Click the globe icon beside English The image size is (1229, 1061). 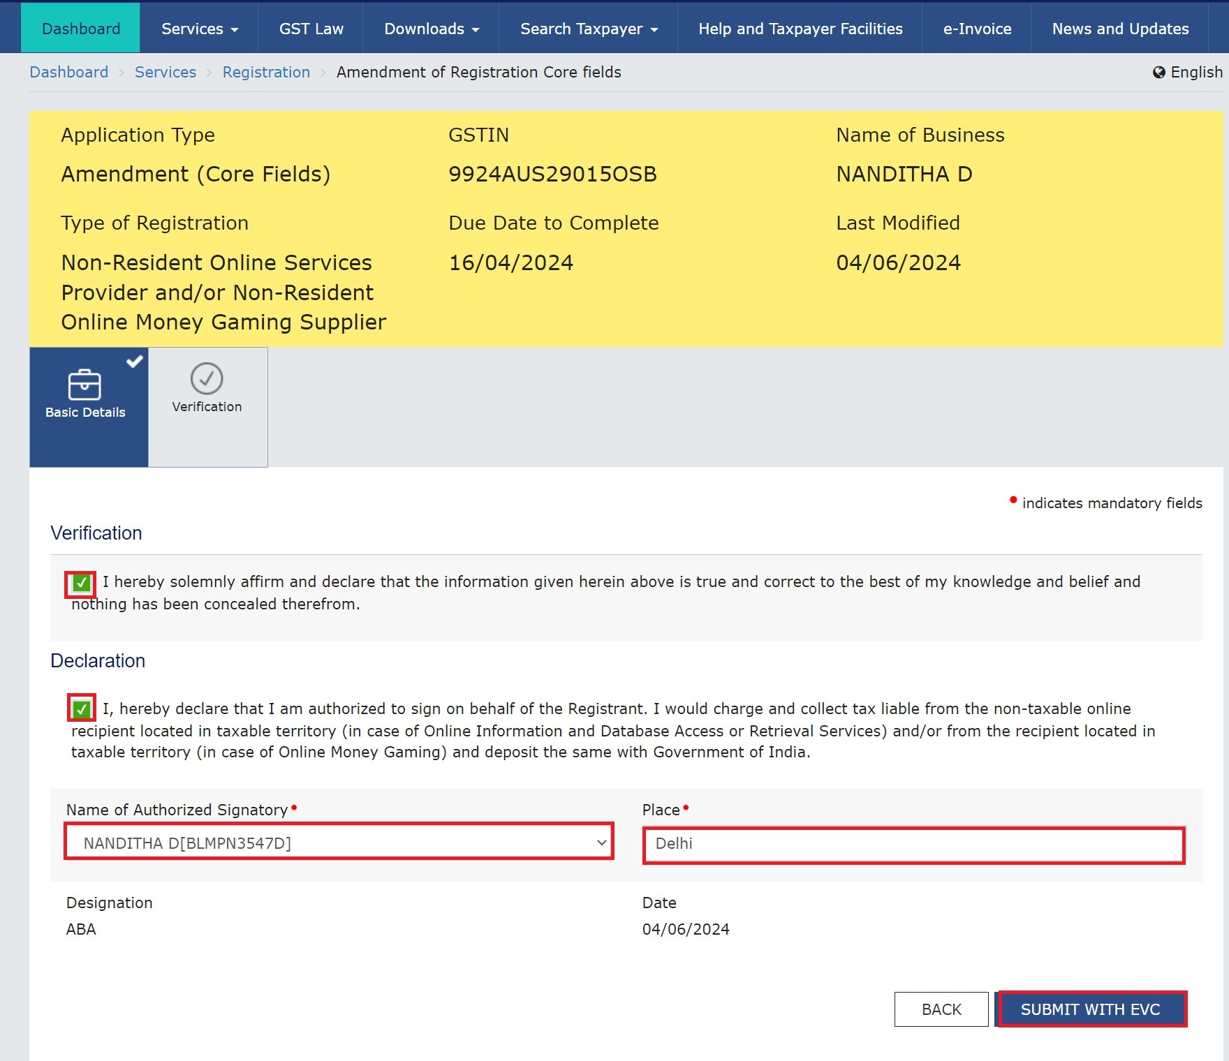1158,73
